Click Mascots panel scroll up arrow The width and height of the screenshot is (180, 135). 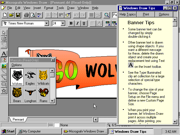[x=52, y=71]
